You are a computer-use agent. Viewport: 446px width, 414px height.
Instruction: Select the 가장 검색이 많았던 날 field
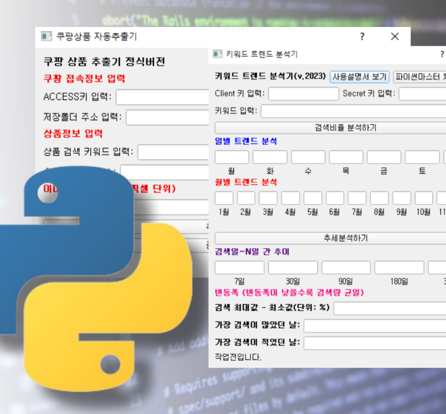point(375,325)
